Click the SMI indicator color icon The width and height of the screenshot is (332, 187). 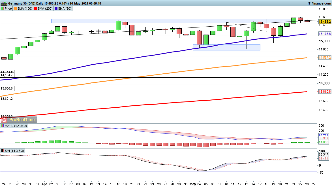(3, 151)
